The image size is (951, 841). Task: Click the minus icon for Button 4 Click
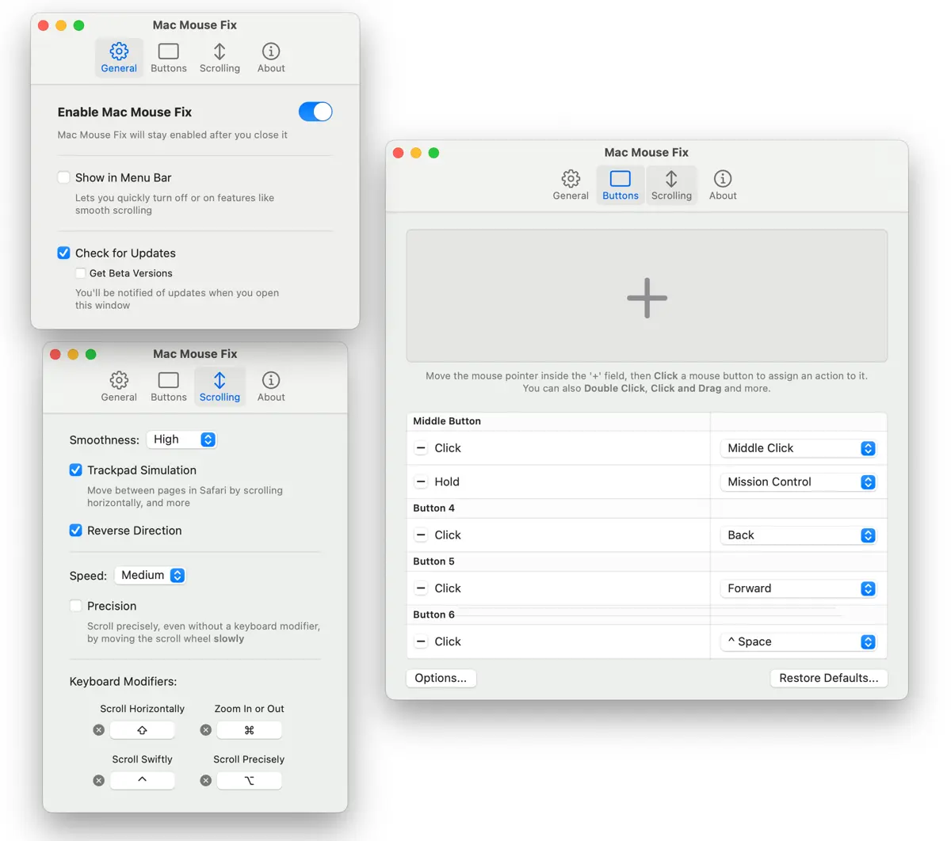point(421,535)
